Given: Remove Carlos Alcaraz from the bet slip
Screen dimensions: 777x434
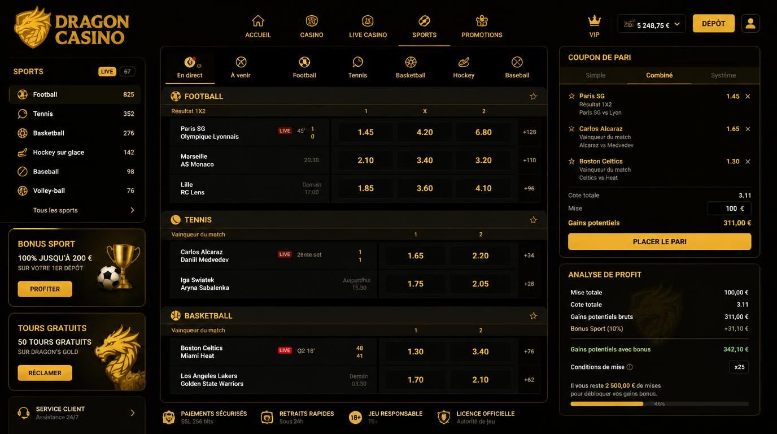Looking at the screenshot, I should (748, 129).
